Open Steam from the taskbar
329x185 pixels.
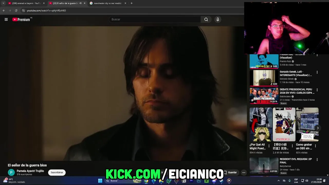coord(221,181)
